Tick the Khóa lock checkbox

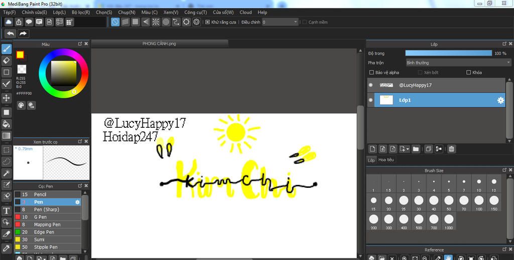469,73
